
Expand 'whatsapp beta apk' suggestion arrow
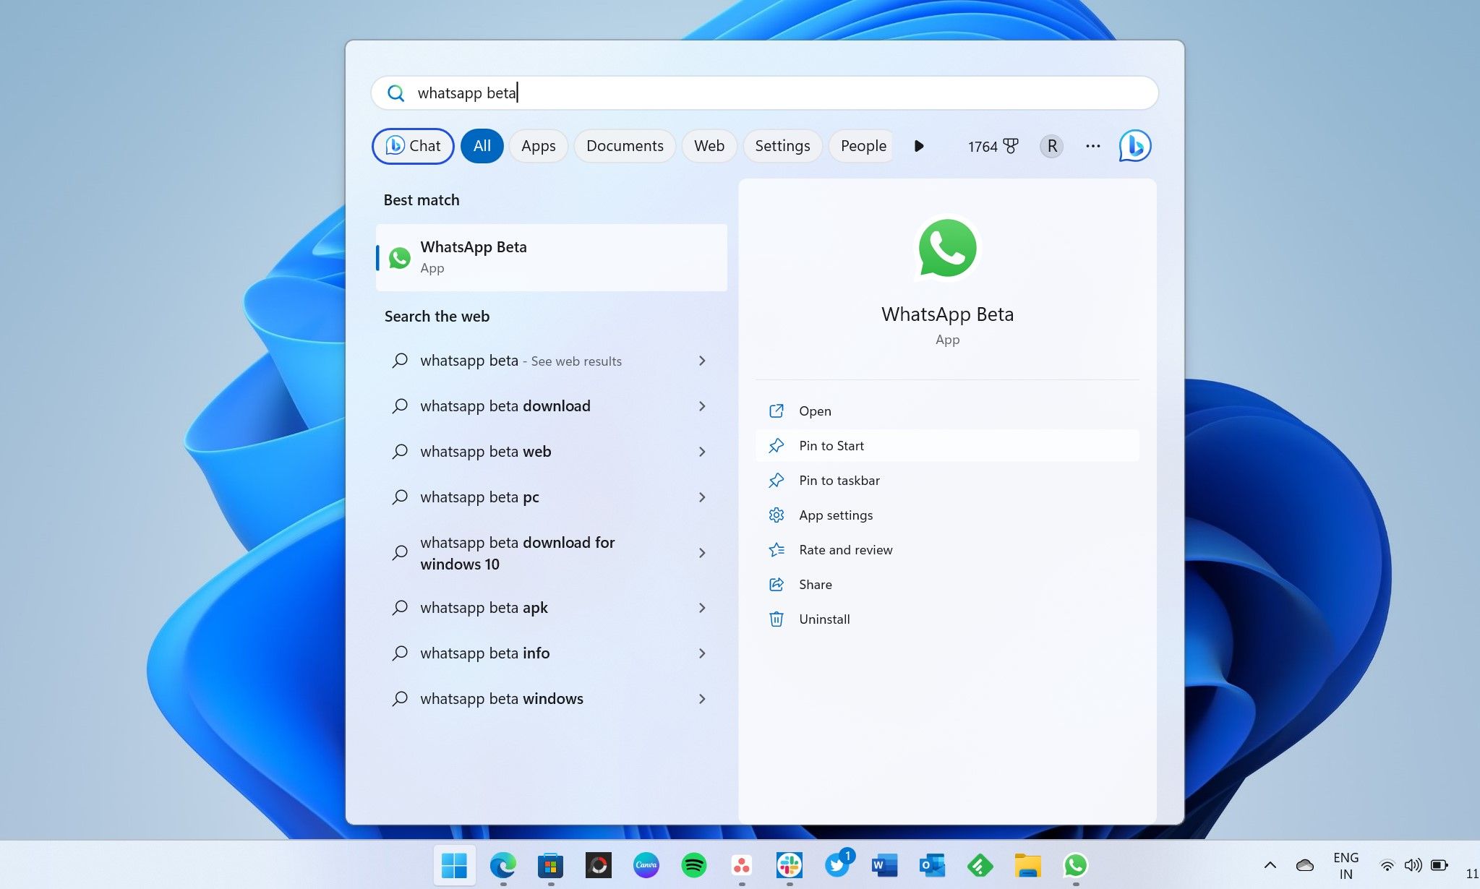pos(701,608)
